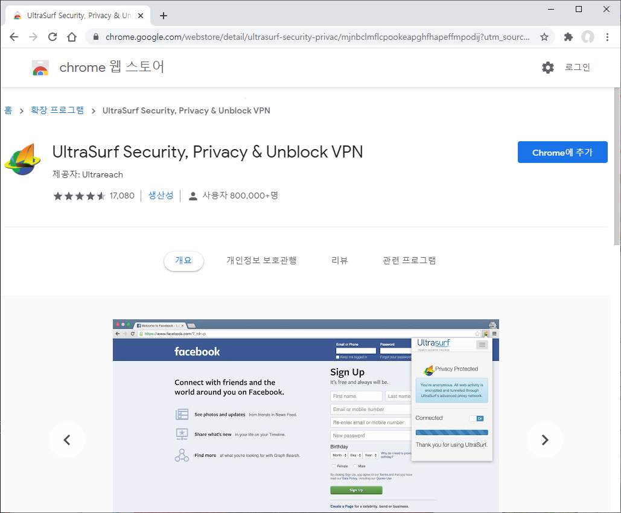Switch to the 리뷰 tab

point(339,261)
